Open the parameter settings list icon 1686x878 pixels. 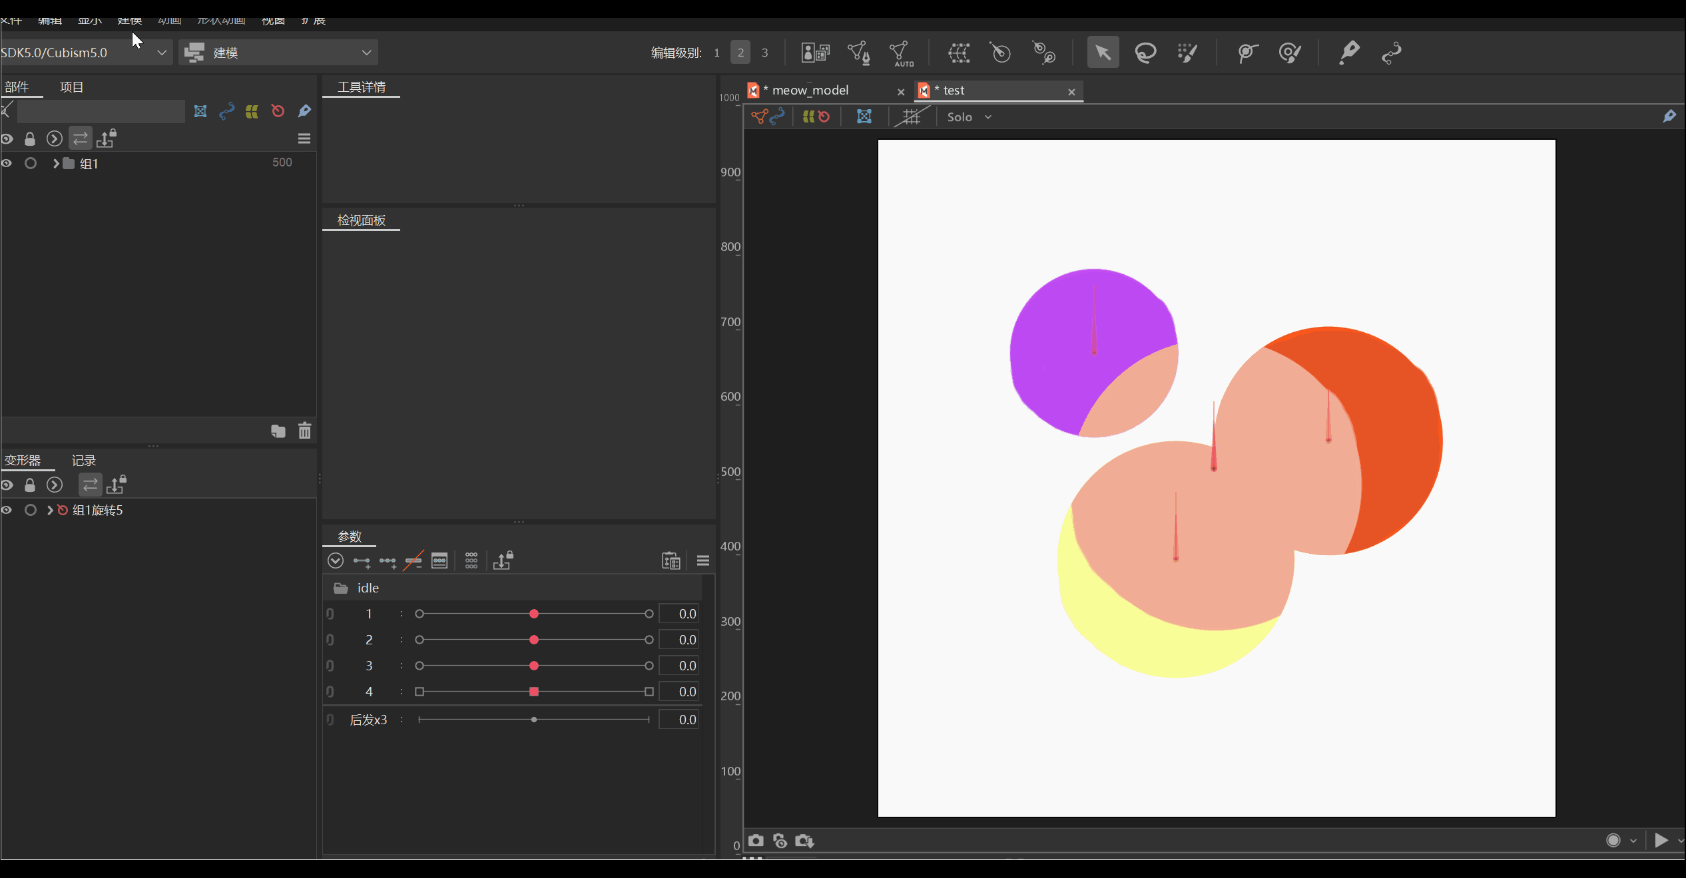click(x=671, y=561)
